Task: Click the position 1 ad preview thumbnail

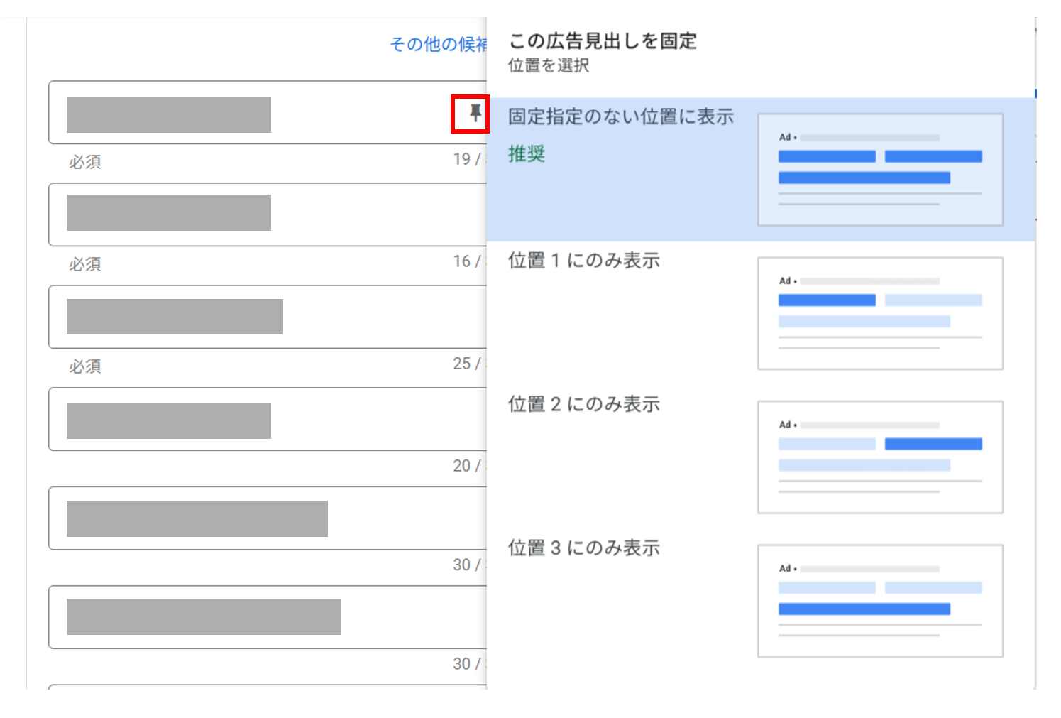Action: [880, 313]
